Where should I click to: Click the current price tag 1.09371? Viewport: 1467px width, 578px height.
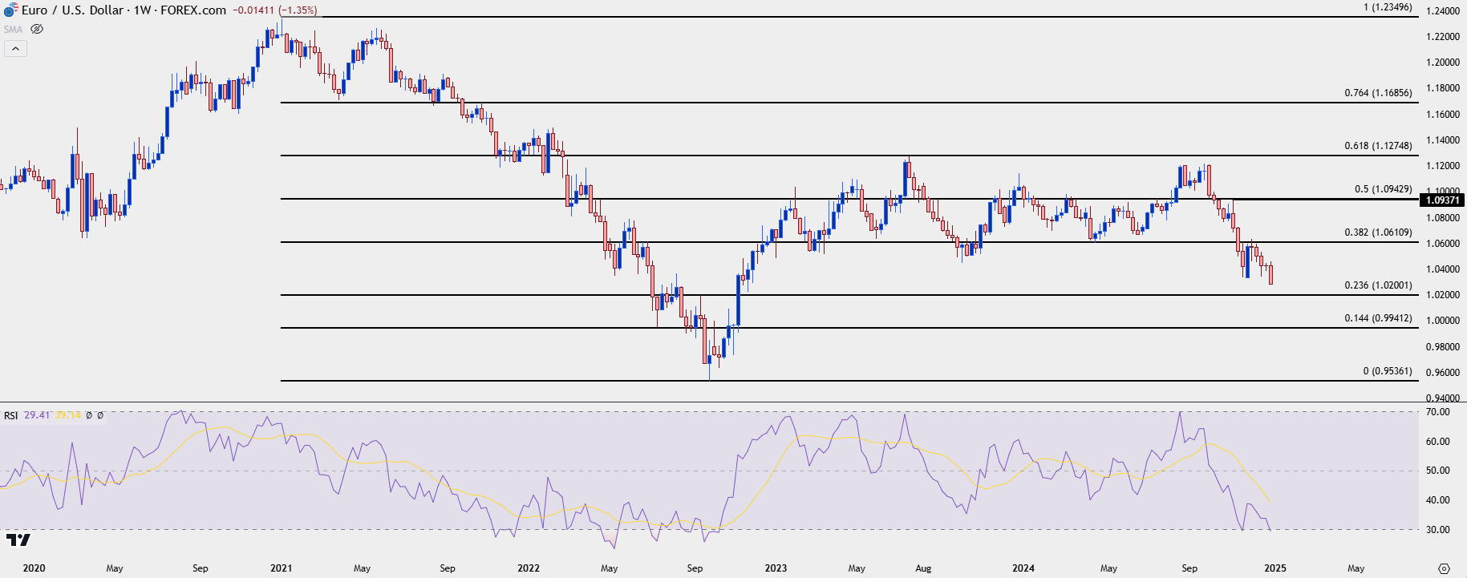point(1442,200)
